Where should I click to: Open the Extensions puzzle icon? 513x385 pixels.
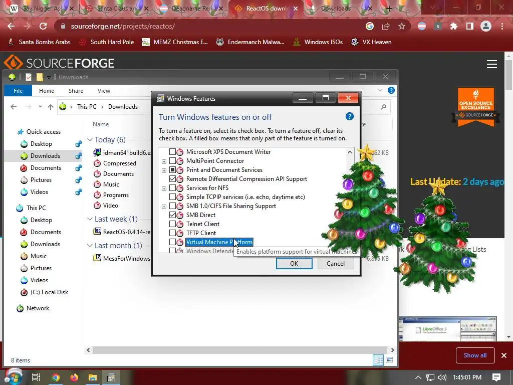coord(454,26)
